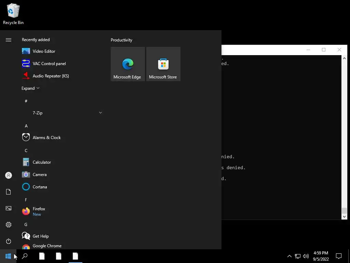350x263 pixels.
Task: Click the Microsoft Edge tile
Action: tap(128, 64)
